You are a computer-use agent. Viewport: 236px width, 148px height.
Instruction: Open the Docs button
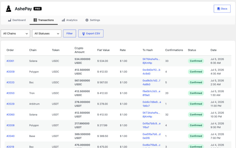(222, 9)
